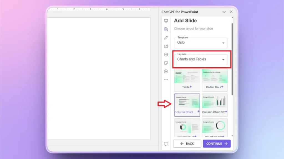
Task: Click the chat compass icon in sidebar
Action: pyautogui.click(x=166, y=71)
